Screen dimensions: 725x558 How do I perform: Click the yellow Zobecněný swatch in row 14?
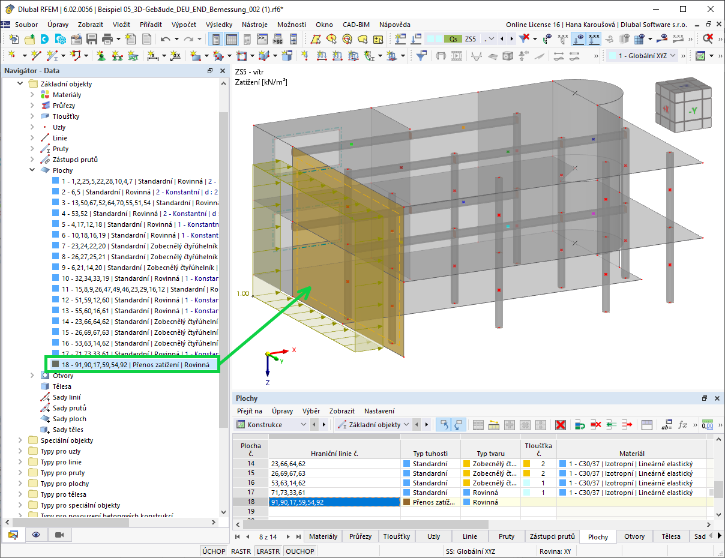[467, 464]
